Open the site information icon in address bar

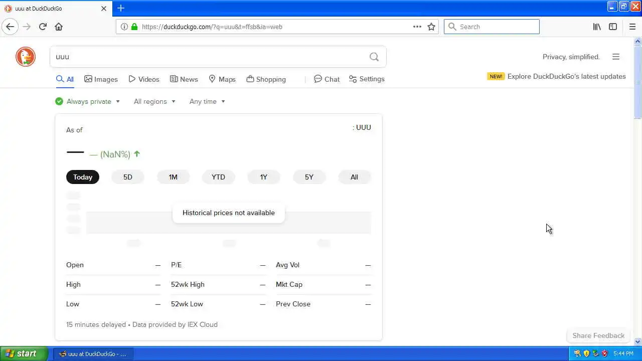124,27
